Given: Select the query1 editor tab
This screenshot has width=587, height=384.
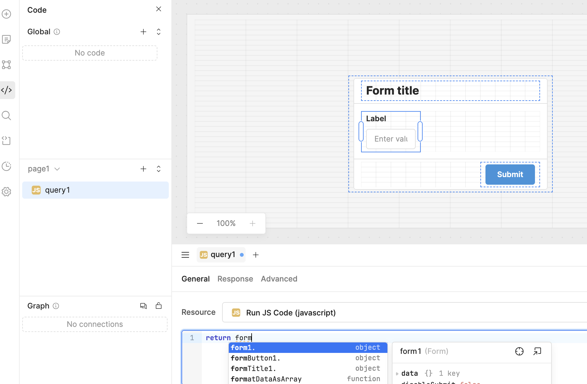Looking at the screenshot, I should pos(221,255).
